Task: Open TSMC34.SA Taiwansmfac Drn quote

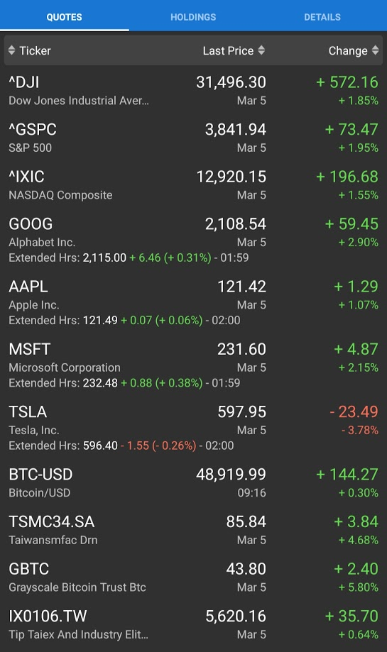Action: (193, 530)
